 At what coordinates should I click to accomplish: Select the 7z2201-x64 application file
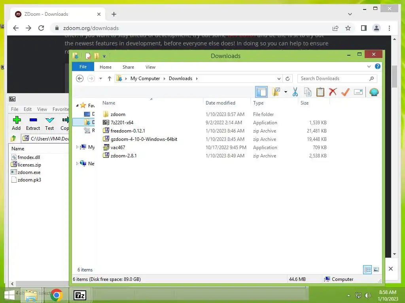(122, 122)
